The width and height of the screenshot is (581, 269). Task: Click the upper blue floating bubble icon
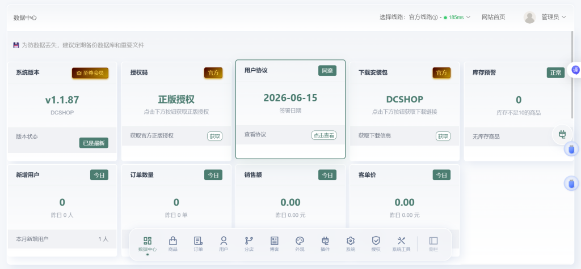click(571, 149)
